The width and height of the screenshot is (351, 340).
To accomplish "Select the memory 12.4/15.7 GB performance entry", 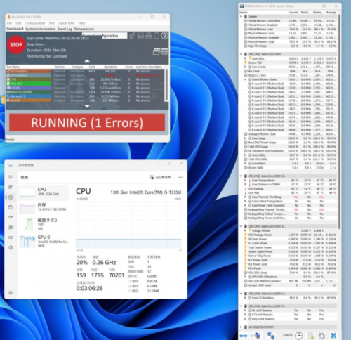I will (x=44, y=208).
